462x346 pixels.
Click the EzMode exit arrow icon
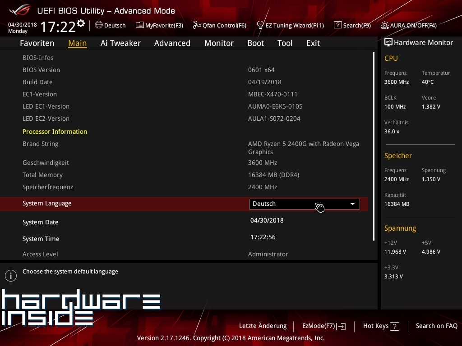coord(341,326)
